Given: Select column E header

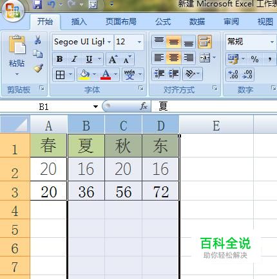Looking at the screenshot, I should [x=216, y=125].
